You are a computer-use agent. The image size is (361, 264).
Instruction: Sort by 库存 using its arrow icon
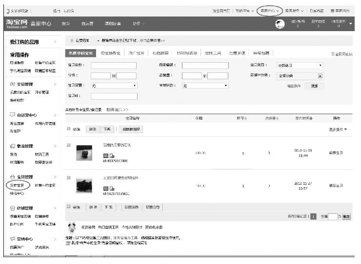point(245,118)
